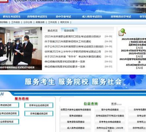This screenshot has width=146, height=132.
Task: Click the 入口 link under 高职单招文化课成绩
Action: pyautogui.click(x=139, y=48)
